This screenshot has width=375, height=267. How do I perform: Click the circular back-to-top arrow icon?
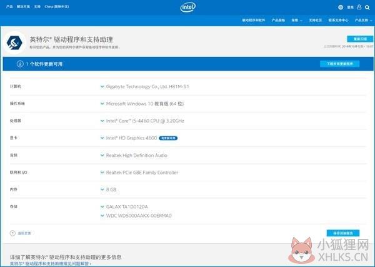(12, 233)
